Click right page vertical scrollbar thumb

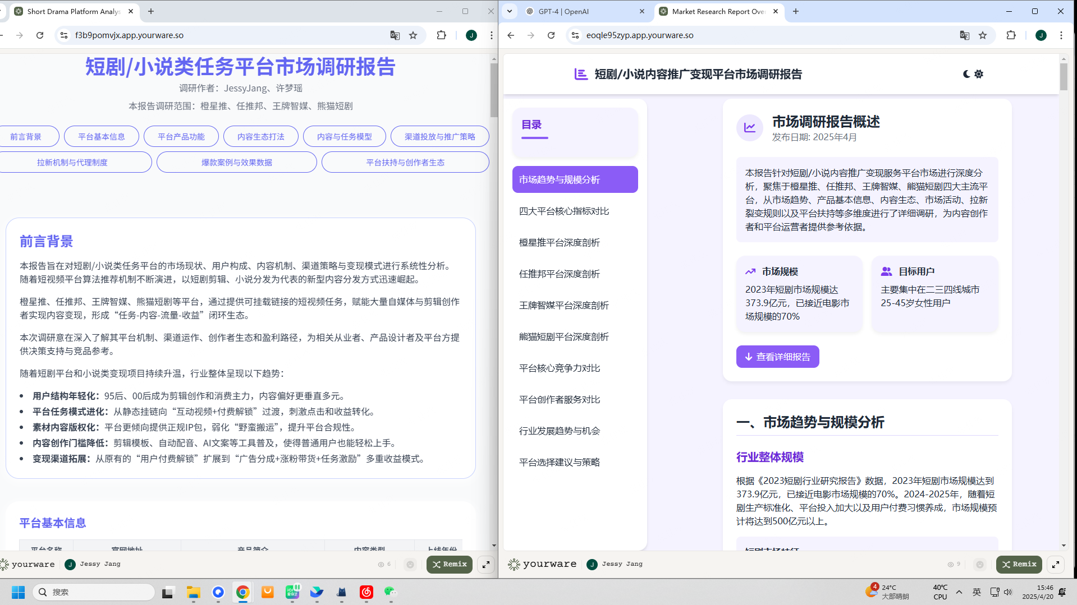(x=1064, y=77)
